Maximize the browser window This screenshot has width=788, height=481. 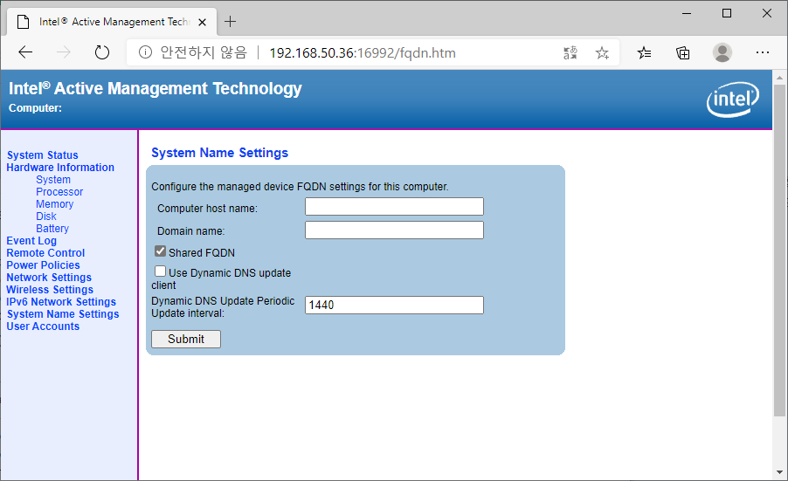727,14
